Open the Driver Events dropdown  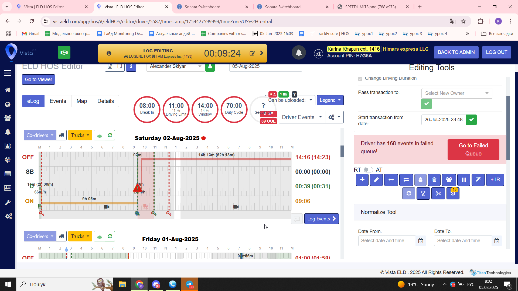pos(302,117)
